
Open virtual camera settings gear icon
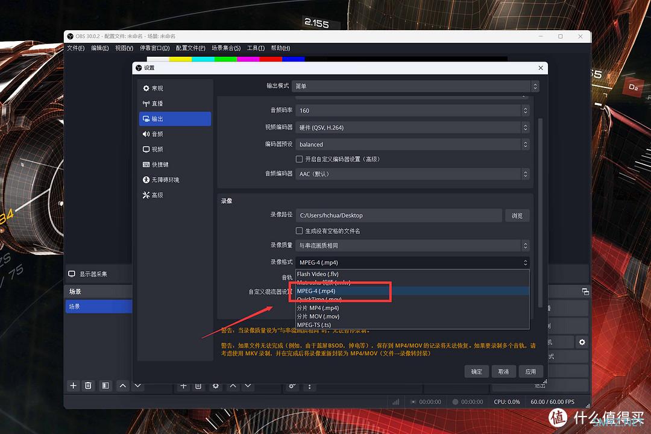(582, 342)
